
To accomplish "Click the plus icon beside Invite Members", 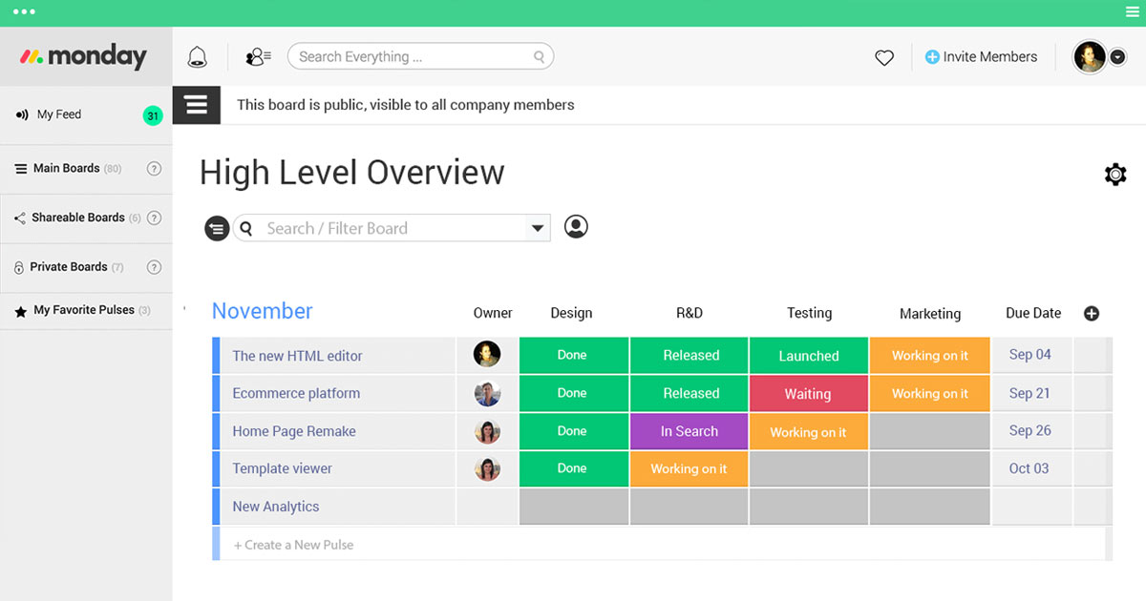I will (x=932, y=57).
